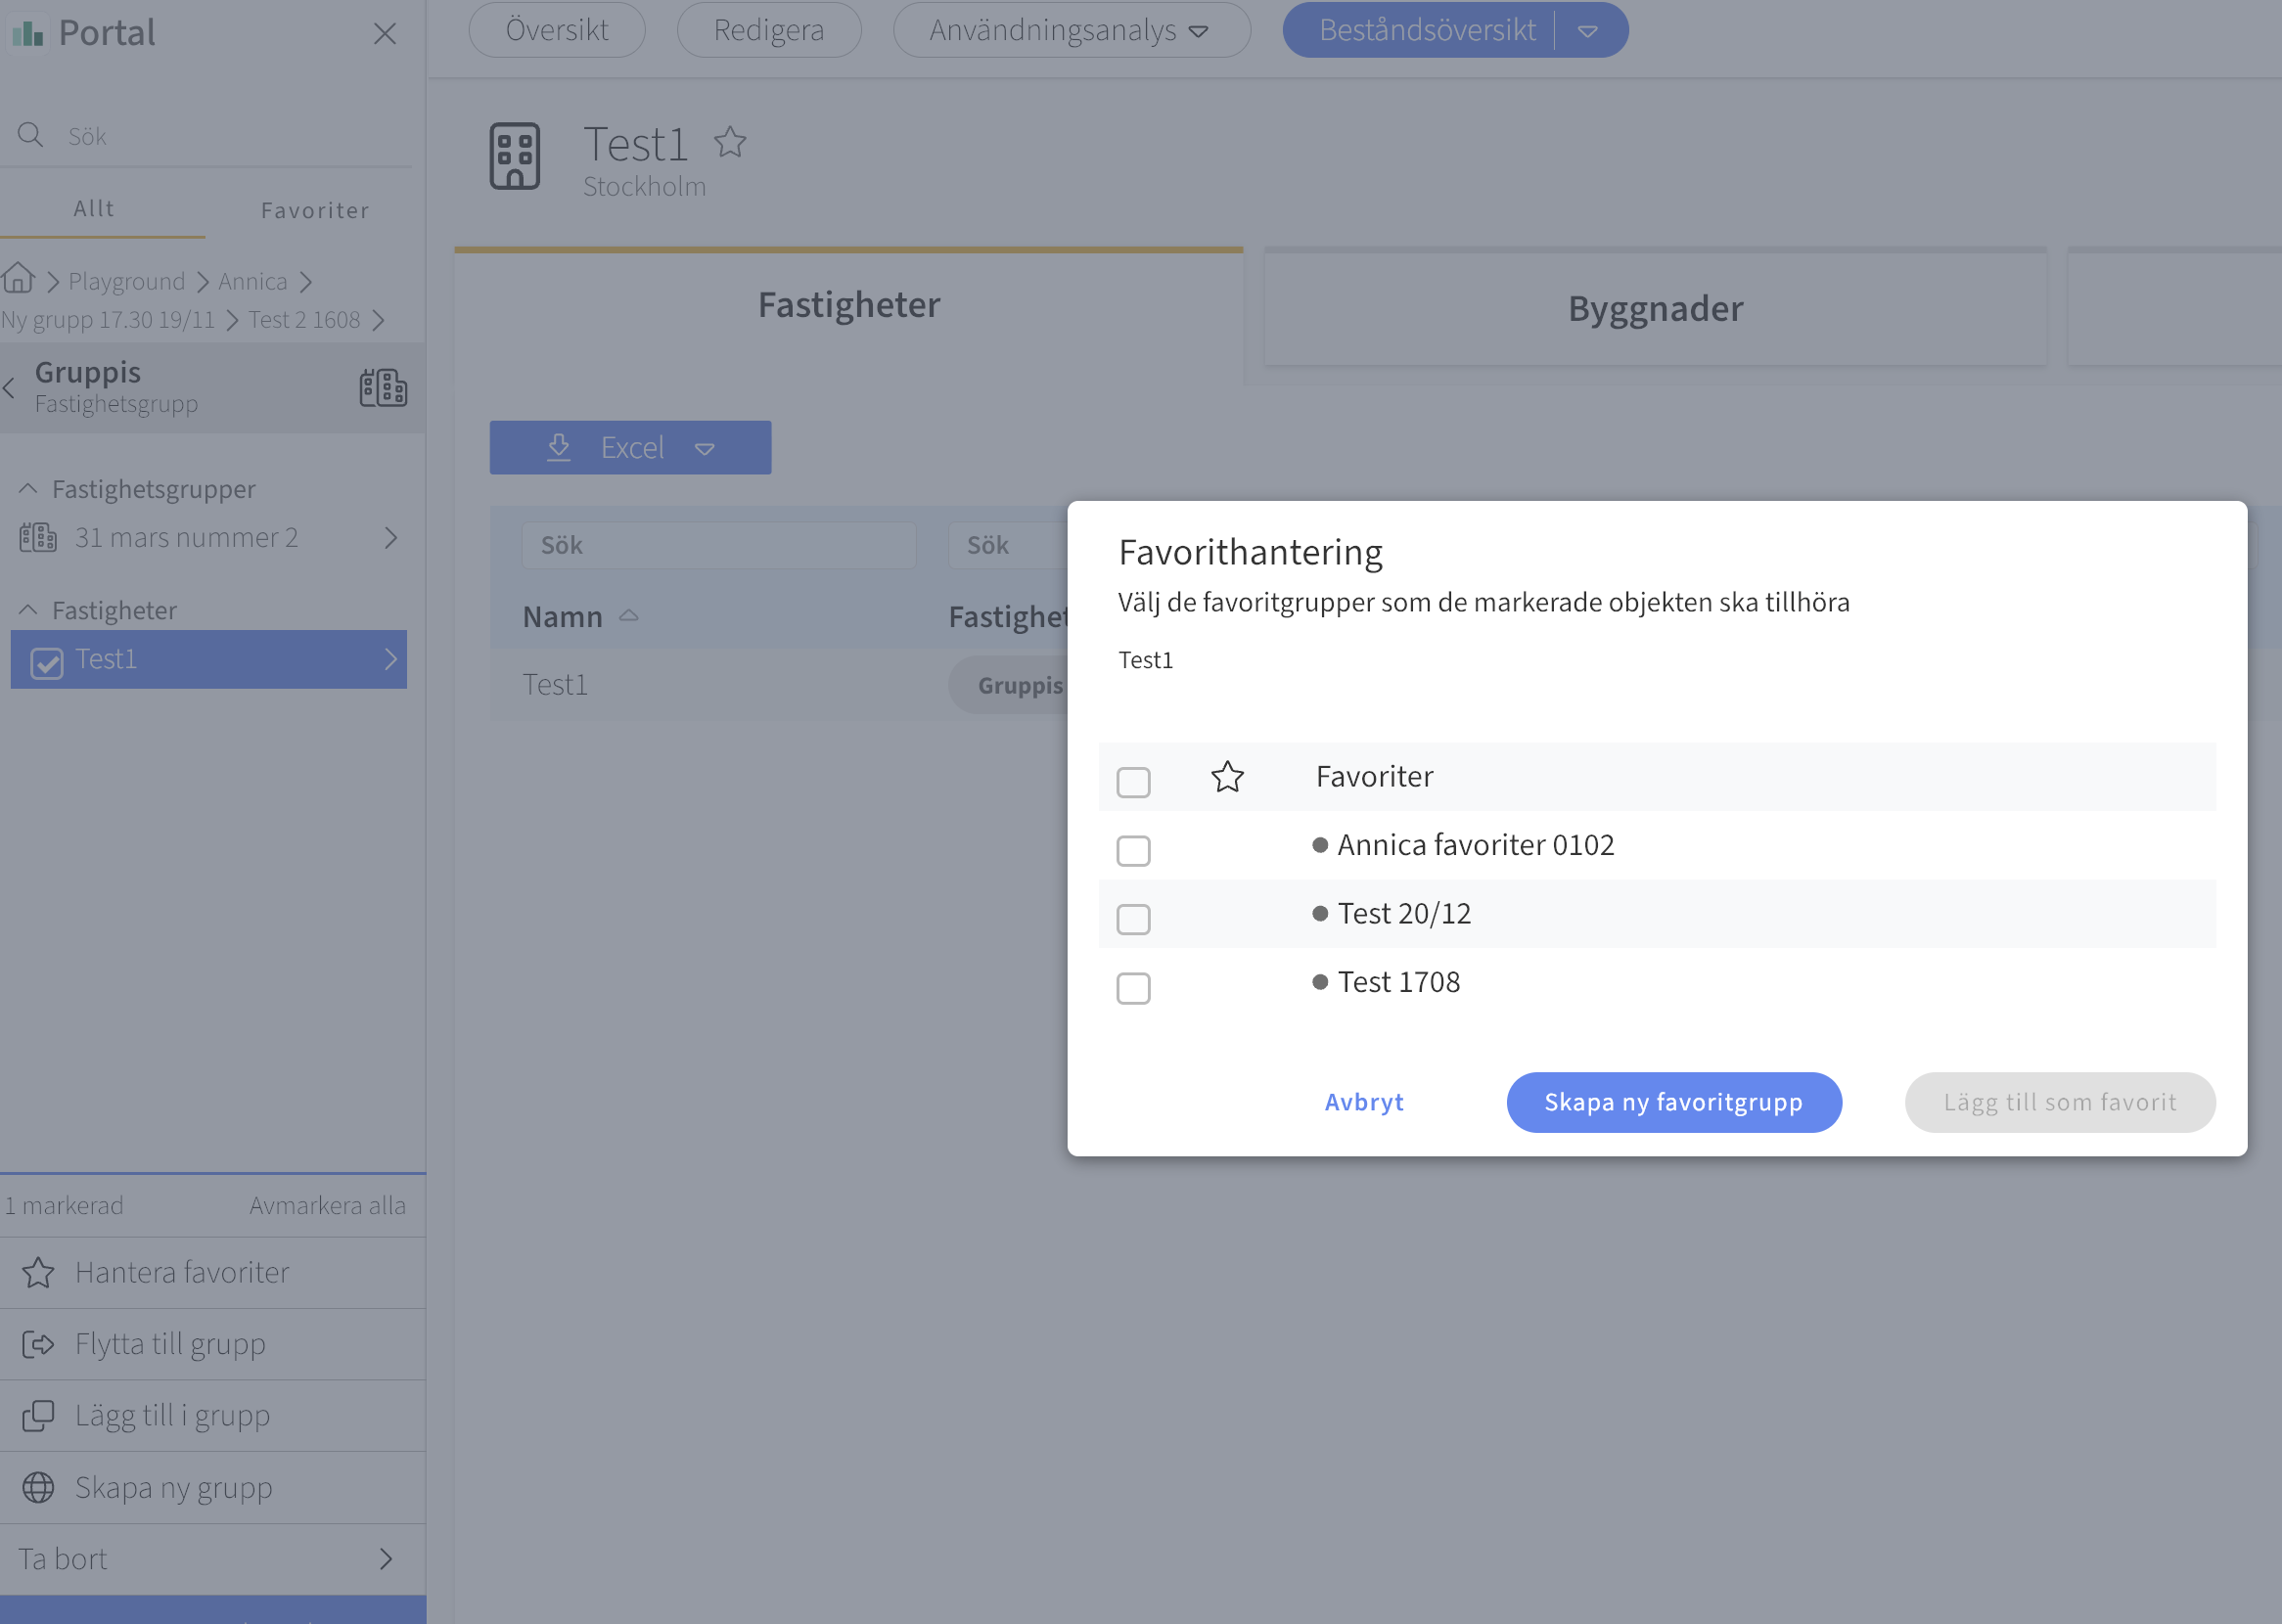The image size is (2282, 1624).
Task: Collapse the Fastighetsgrupper section
Action: pyautogui.click(x=28, y=488)
